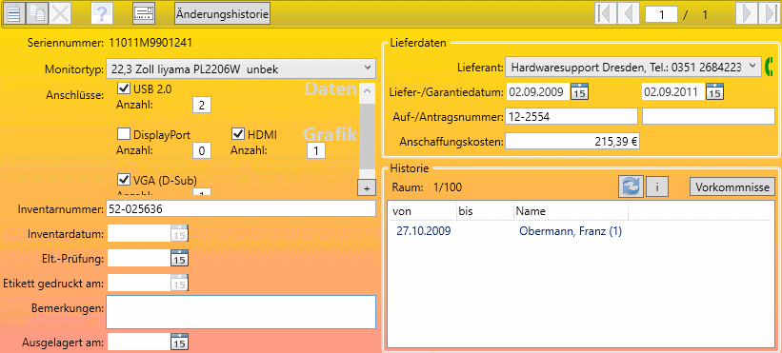Image resolution: width=782 pixels, height=353 pixels.
Task: Open the Garantiedatum calendar icon
Action: 715,92
